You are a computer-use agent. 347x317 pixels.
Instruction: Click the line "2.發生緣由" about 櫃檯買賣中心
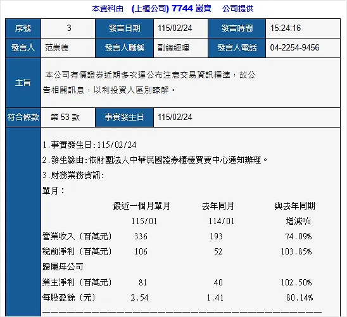tap(155, 160)
